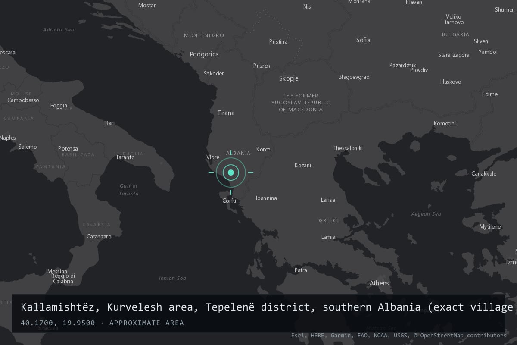Click the Ioannina city label

click(x=266, y=198)
